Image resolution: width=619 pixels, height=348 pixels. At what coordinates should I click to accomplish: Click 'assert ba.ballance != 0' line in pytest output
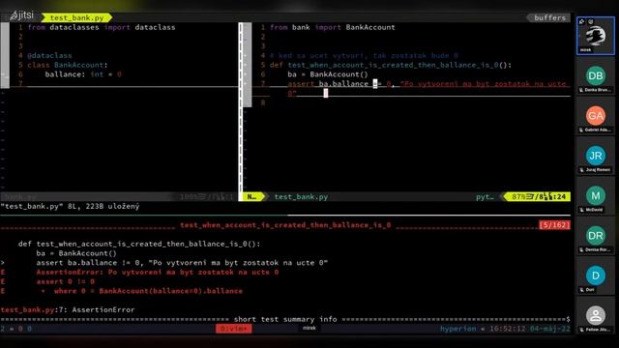pyautogui.click(x=182, y=263)
